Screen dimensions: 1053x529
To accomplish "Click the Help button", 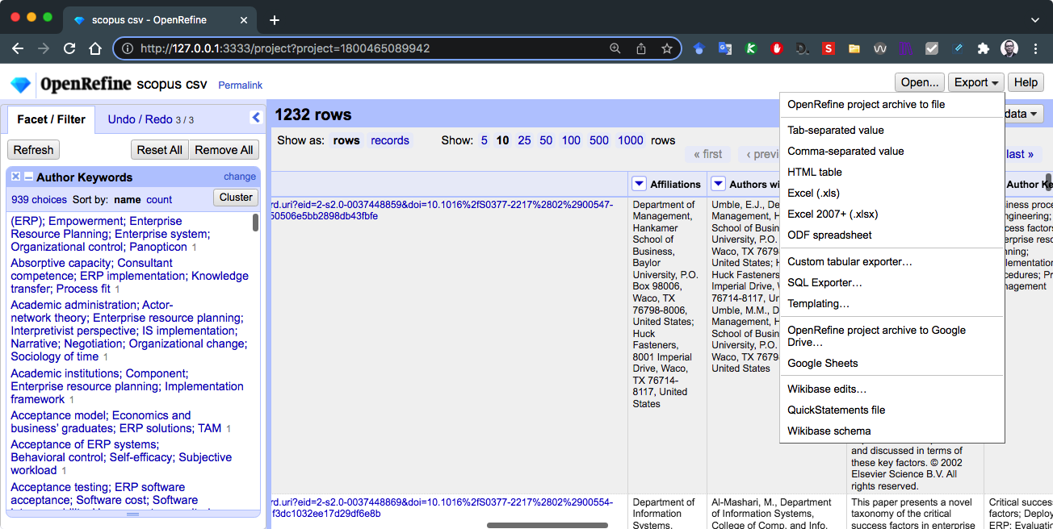I will (1026, 82).
